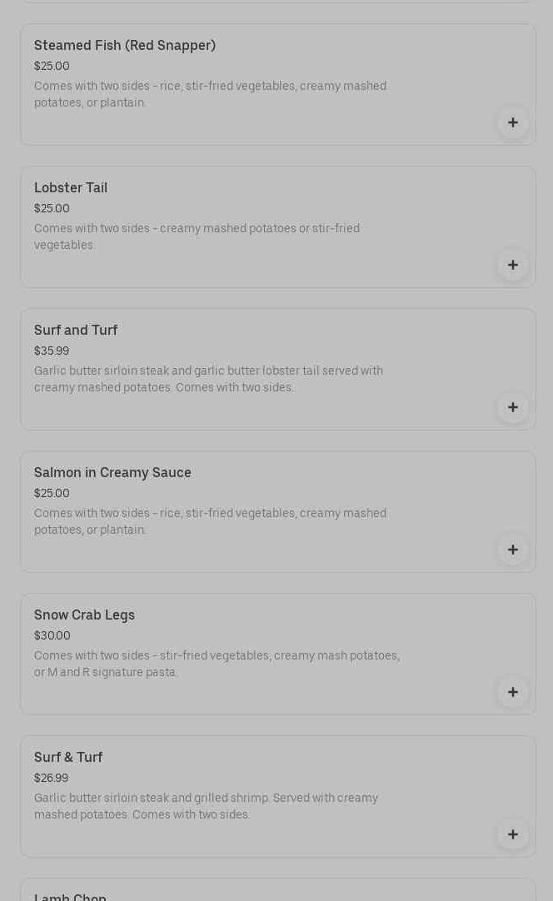Click the Lamb Chop item title

71,897
